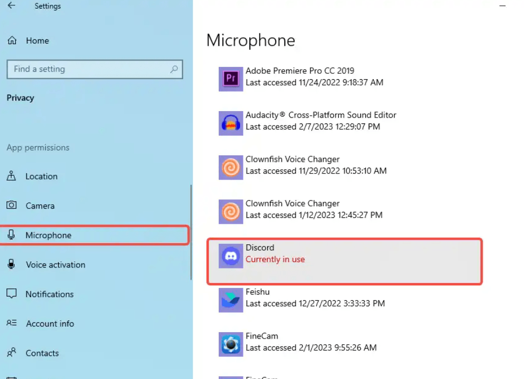Click Last accessed 11/24/2022 9:18:37 AM
Image resolution: width=524 pixels, height=379 pixels.
click(315, 82)
